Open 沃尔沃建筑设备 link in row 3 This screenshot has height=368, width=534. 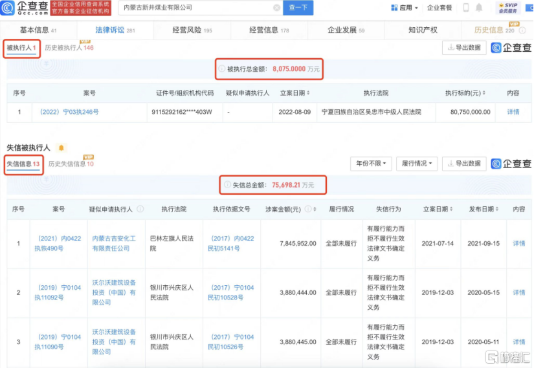pyautogui.click(x=114, y=341)
